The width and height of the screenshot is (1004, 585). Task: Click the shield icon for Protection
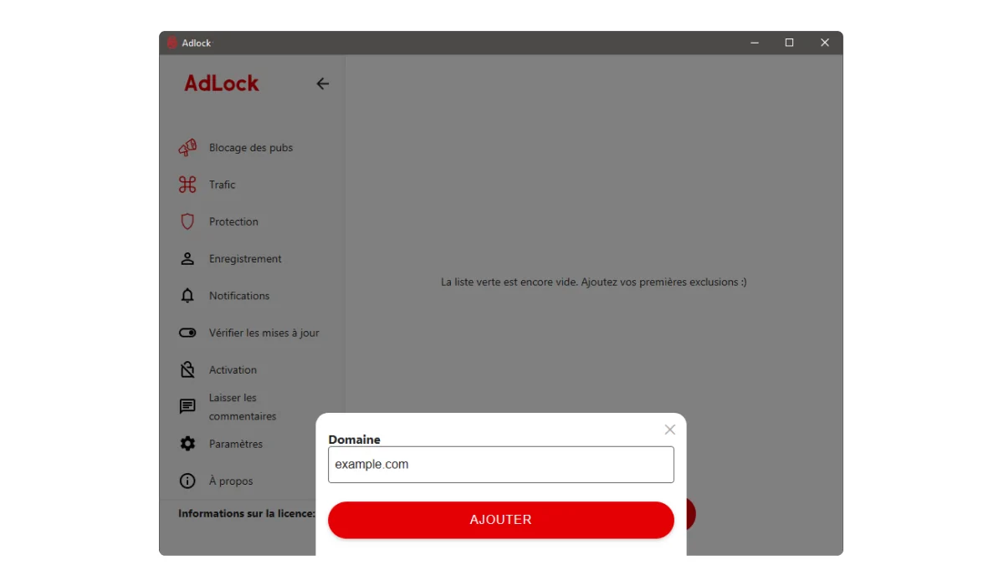(187, 221)
